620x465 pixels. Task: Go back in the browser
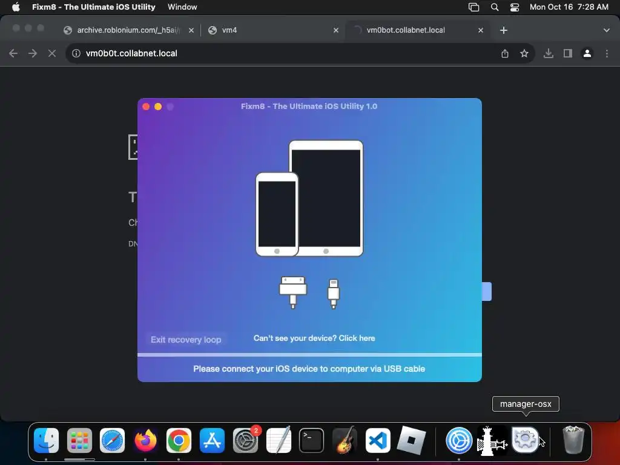pyautogui.click(x=13, y=53)
